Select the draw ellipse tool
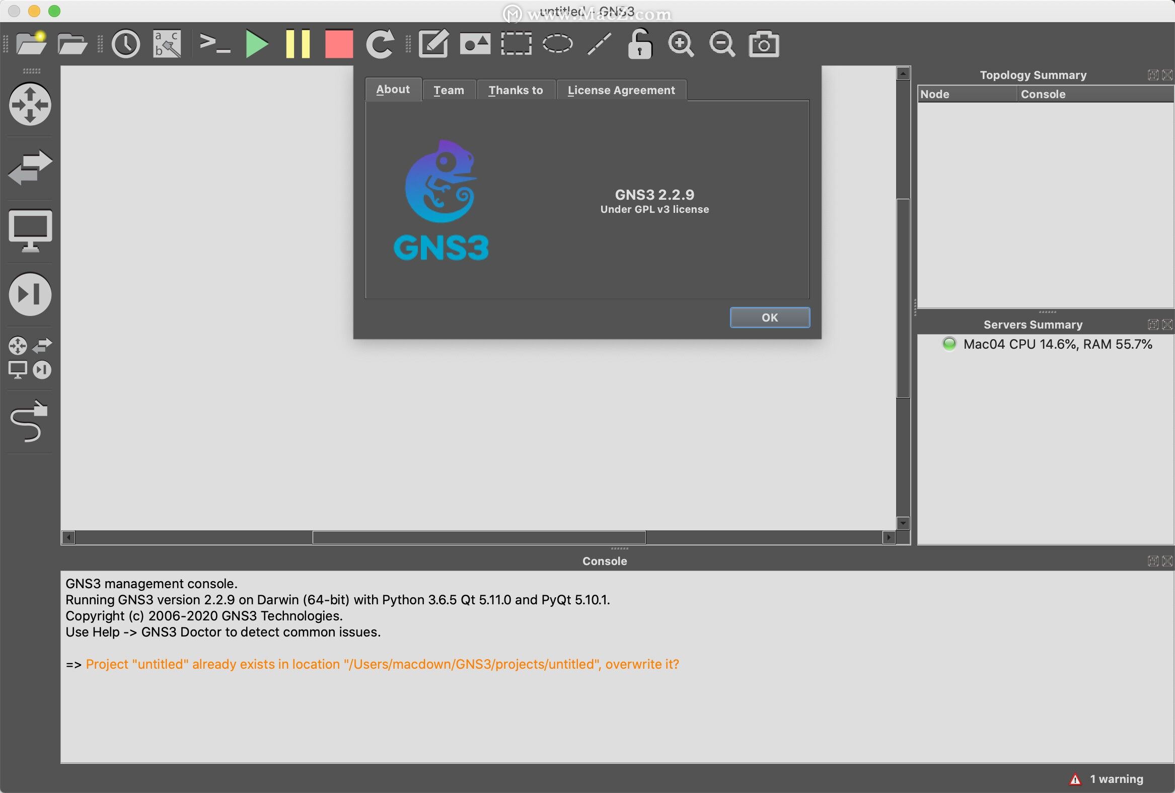Screen dimensions: 1175x793 (557, 43)
